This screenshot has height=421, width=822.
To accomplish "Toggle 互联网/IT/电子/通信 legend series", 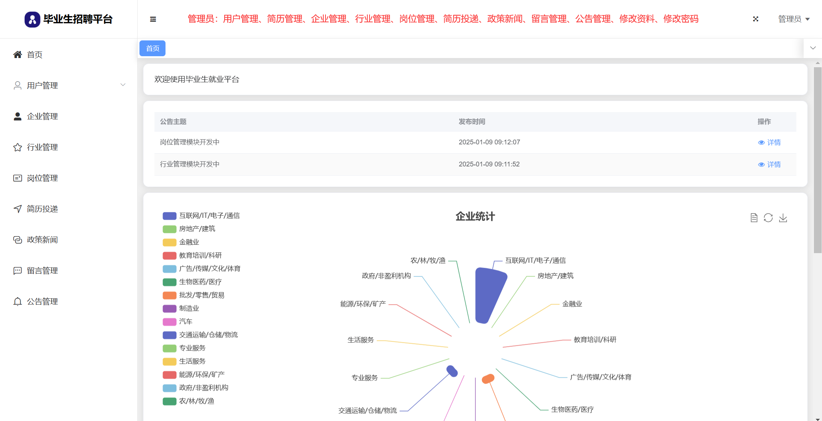I will (201, 216).
